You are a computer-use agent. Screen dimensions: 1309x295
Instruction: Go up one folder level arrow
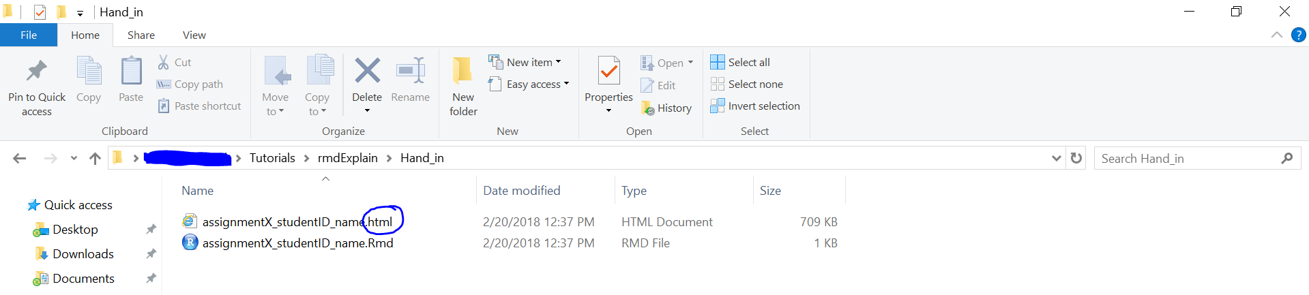click(x=95, y=158)
